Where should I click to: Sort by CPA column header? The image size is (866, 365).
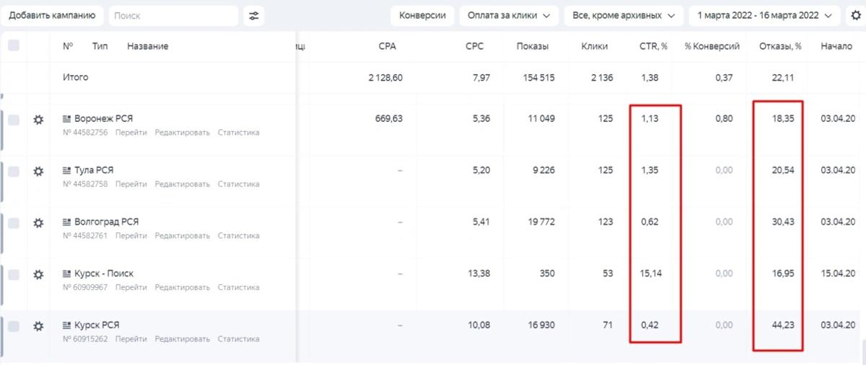[388, 46]
